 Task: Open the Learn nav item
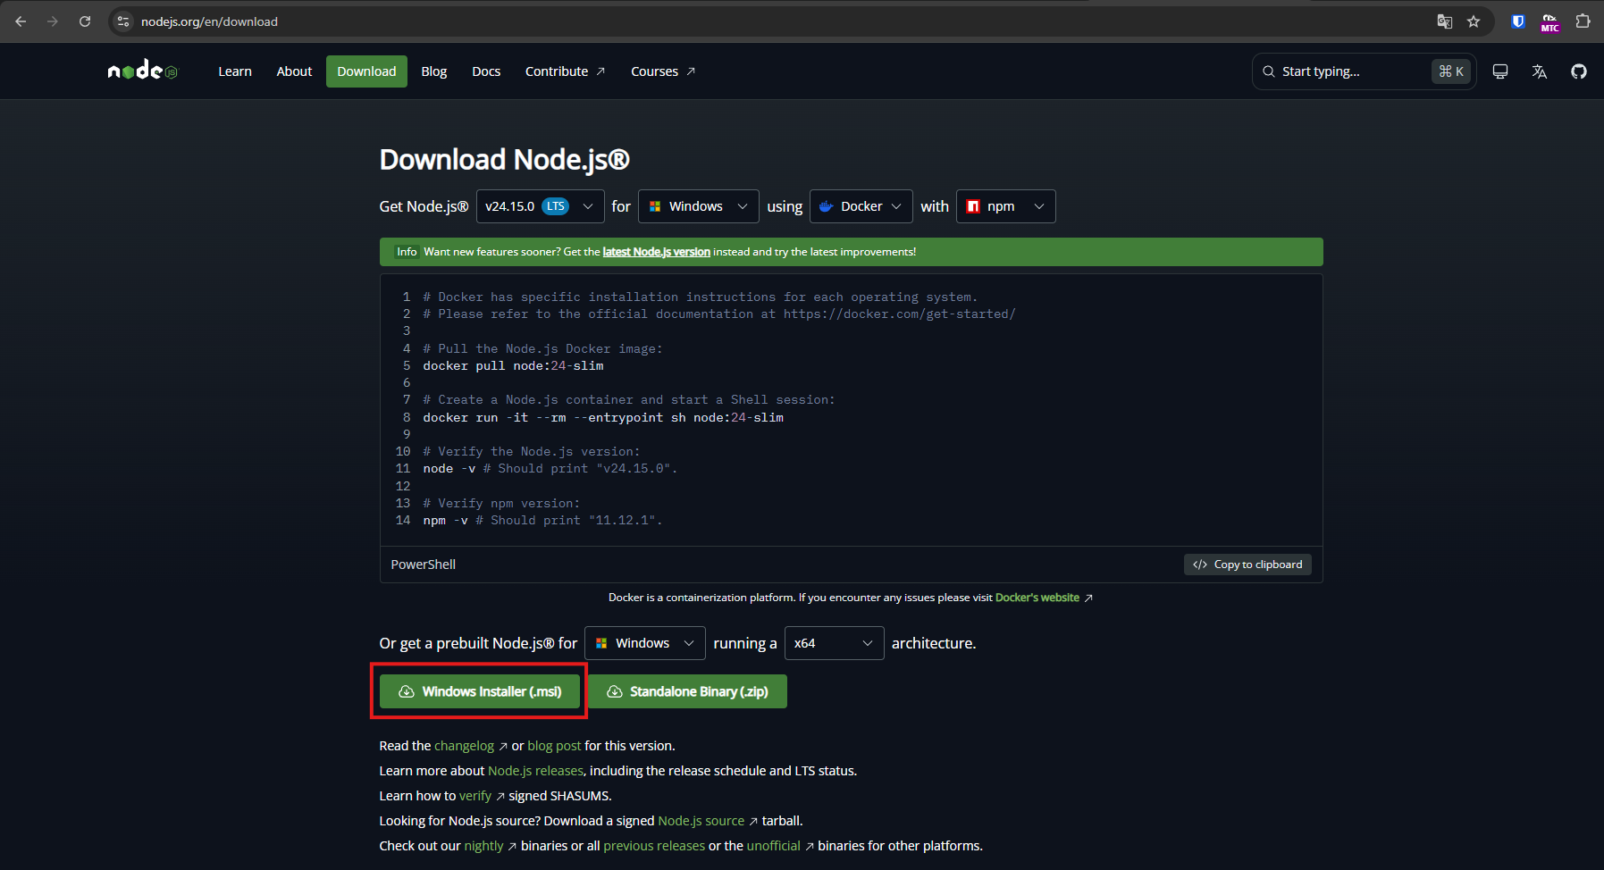(x=235, y=71)
